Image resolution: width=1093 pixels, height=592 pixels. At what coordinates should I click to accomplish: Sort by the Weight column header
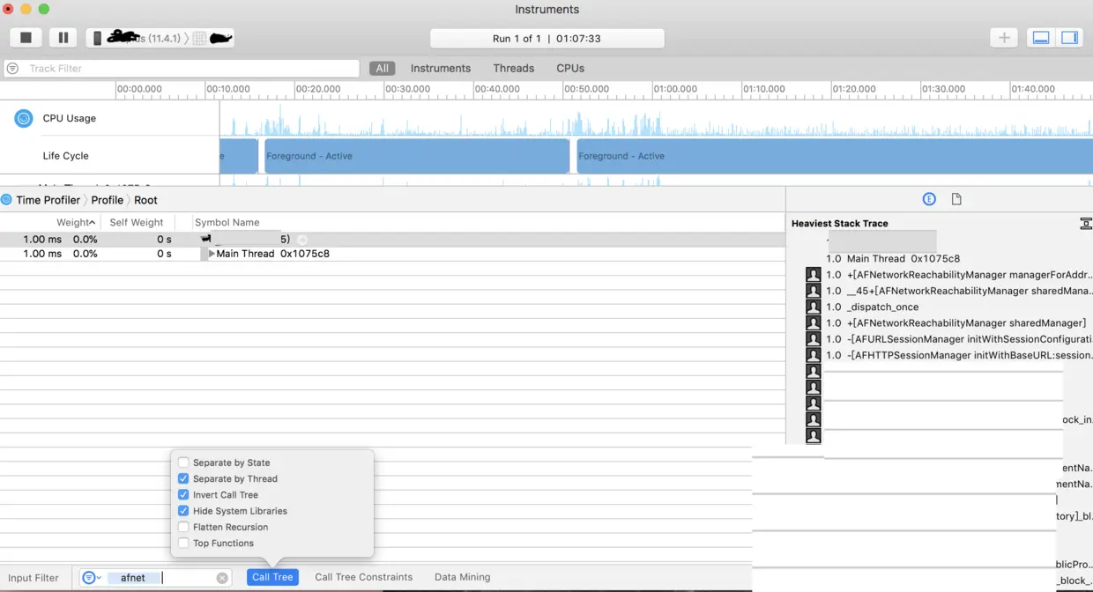coord(76,223)
